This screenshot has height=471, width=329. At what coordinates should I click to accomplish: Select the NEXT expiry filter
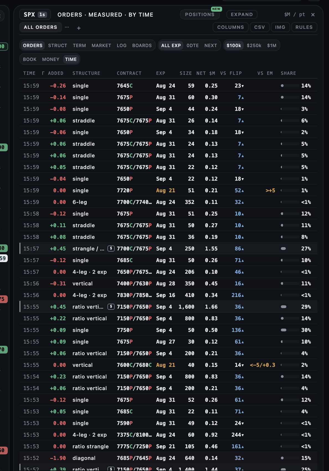pyautogui.click(x=211, y=45)
